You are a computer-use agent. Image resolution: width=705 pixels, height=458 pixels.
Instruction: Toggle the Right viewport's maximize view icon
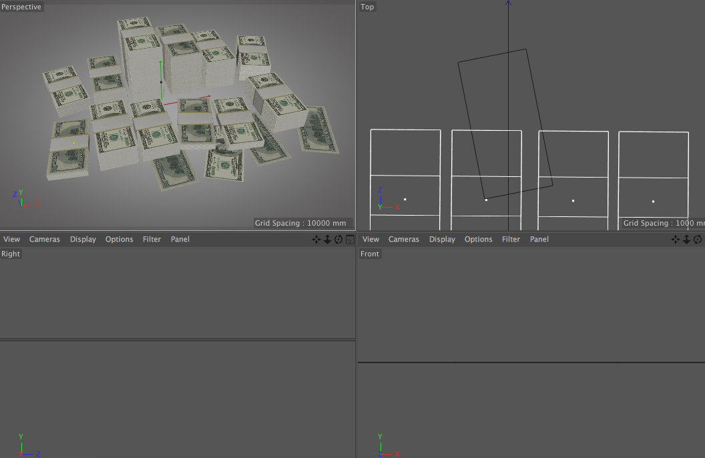[x=350, y=240]
